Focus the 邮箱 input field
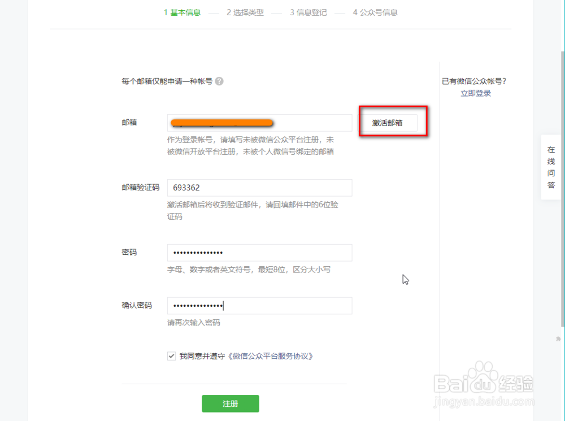The height and width of the screenshot is (421, 565). 259,123
